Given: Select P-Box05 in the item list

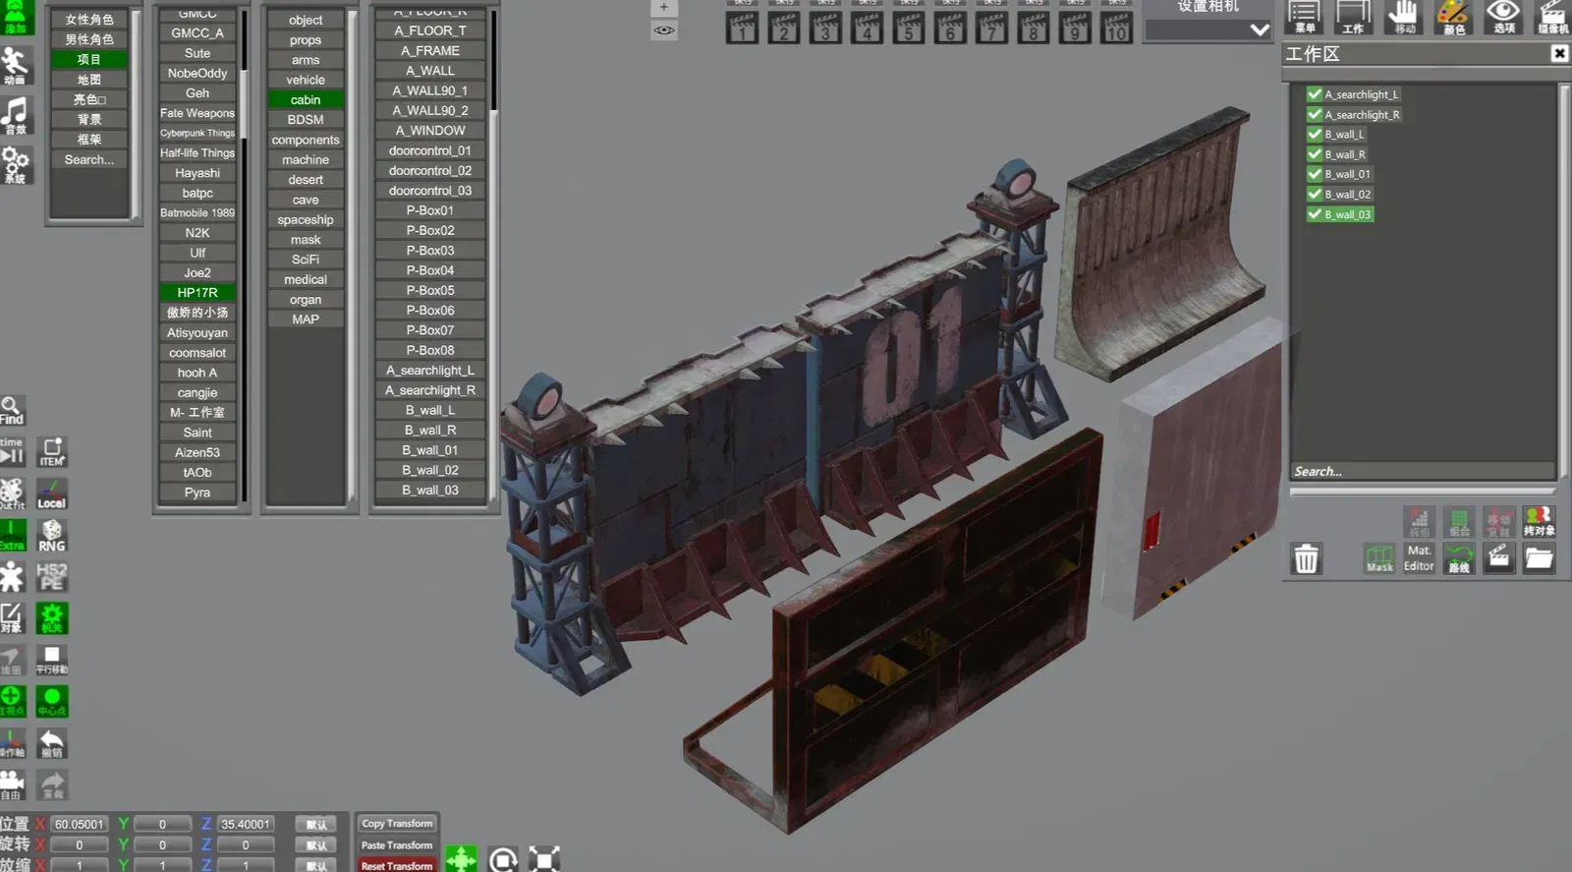Looking at the screenshot, I should 430,290.
